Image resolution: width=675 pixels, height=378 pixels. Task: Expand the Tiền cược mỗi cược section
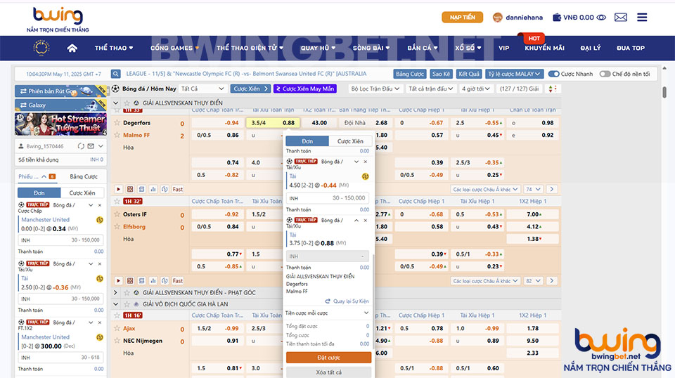tap(328, 313)
